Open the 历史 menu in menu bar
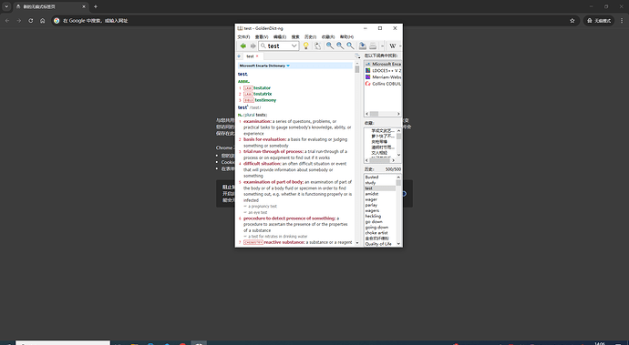This screenshot has width=629, height=345. 310,36
